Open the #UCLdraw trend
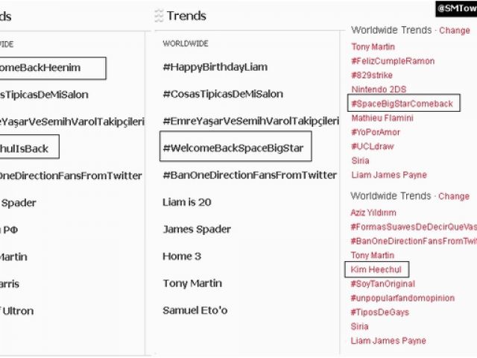Viewport: 477px width, 358px height. click(x=372, y=146)
